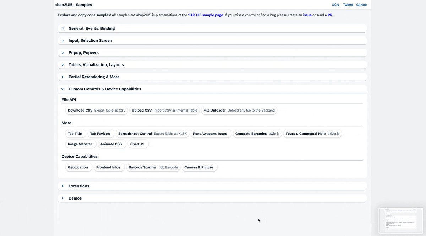Open the Frontend Infos sample
Image resolution: width=426 pixels, height=236 pixels.
[x=109, y=167]
